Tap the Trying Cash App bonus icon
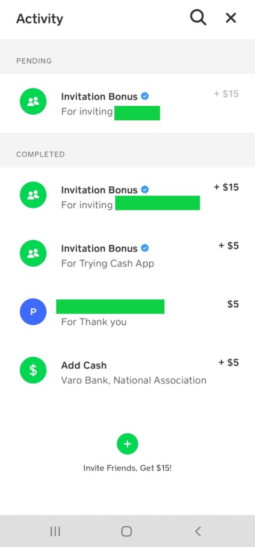 point(33,254)
